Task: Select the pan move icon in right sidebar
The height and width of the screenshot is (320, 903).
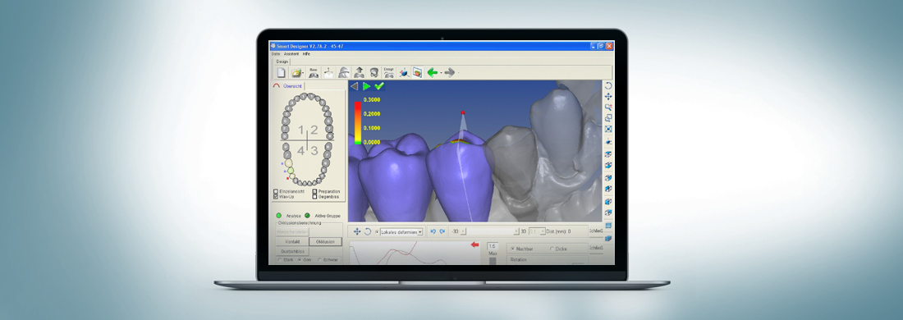Action: click(x=608, y=96)
